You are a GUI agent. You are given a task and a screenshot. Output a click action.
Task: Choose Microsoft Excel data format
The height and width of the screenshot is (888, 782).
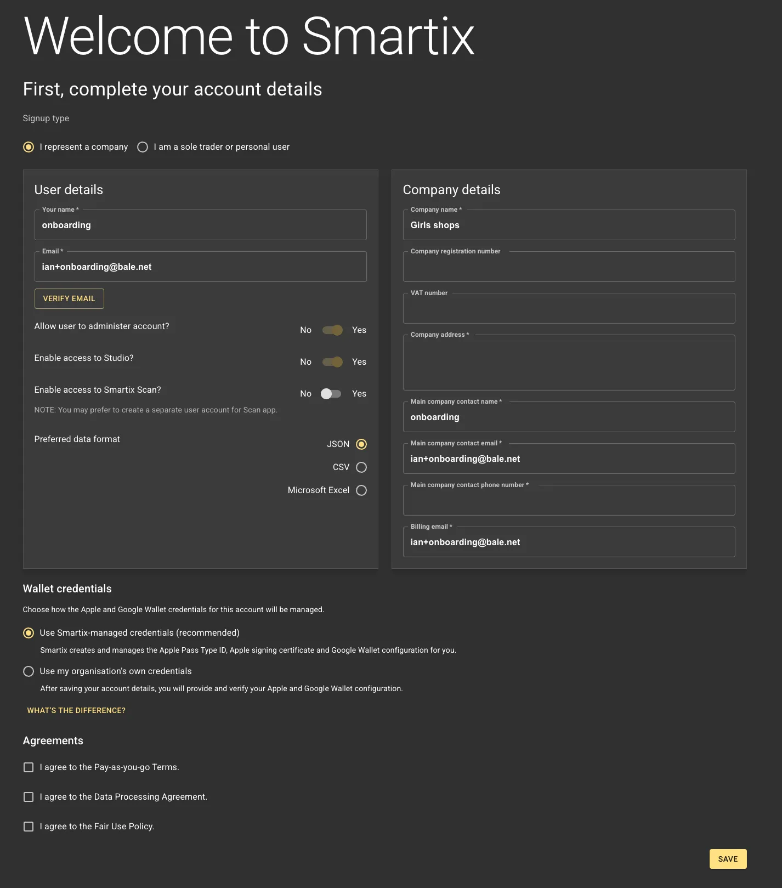(x=361, y=490)
